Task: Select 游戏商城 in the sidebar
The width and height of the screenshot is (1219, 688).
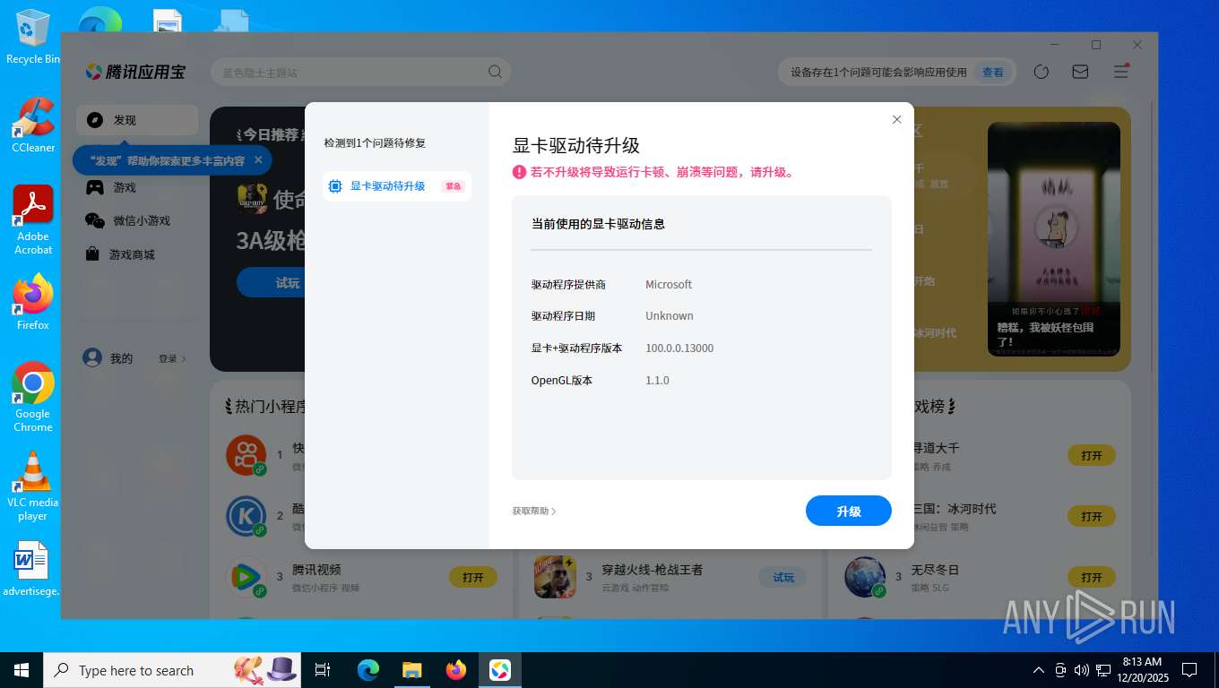Action: click(x=137, y=254)
